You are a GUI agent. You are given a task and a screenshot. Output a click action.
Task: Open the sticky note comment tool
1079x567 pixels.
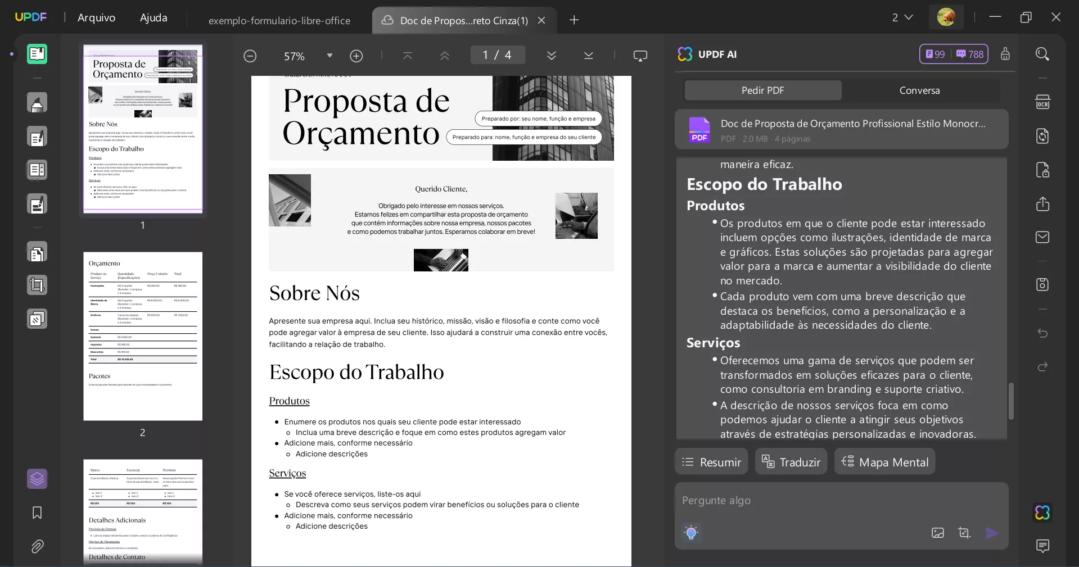point(1043,547)
